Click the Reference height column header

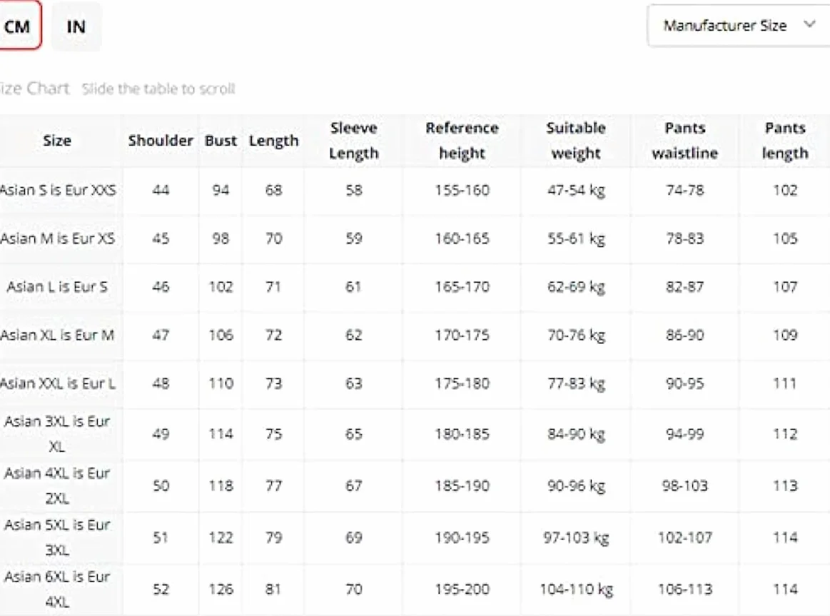462,141
